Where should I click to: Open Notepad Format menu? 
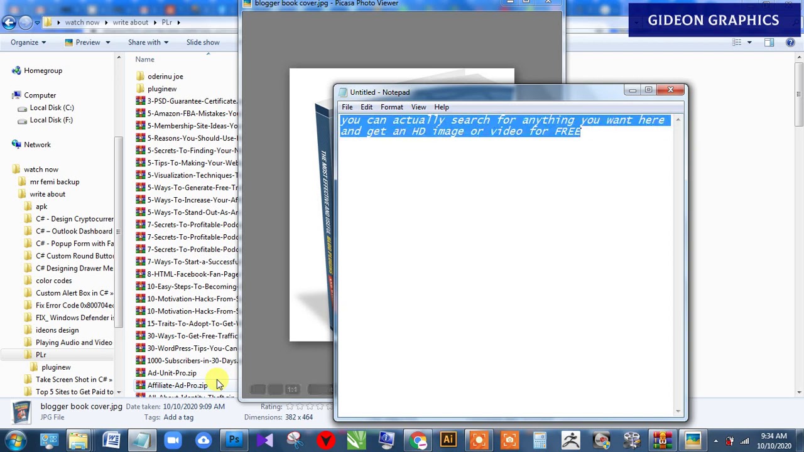point(391,107)
